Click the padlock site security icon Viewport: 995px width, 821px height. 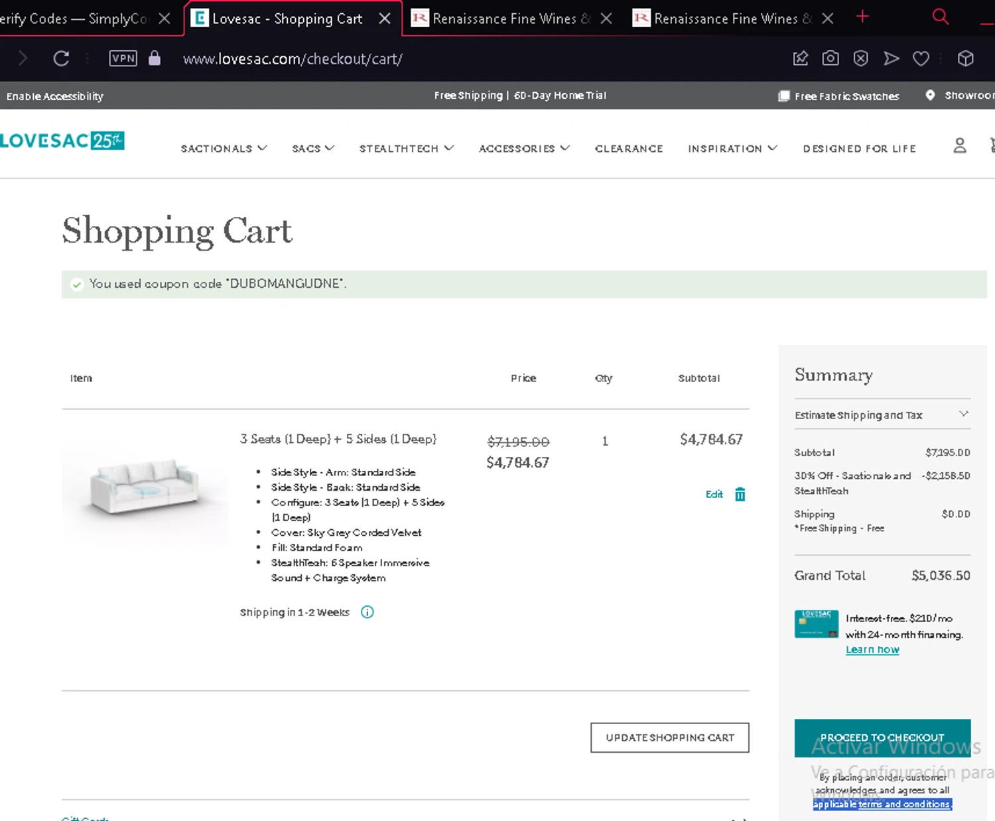155,58
